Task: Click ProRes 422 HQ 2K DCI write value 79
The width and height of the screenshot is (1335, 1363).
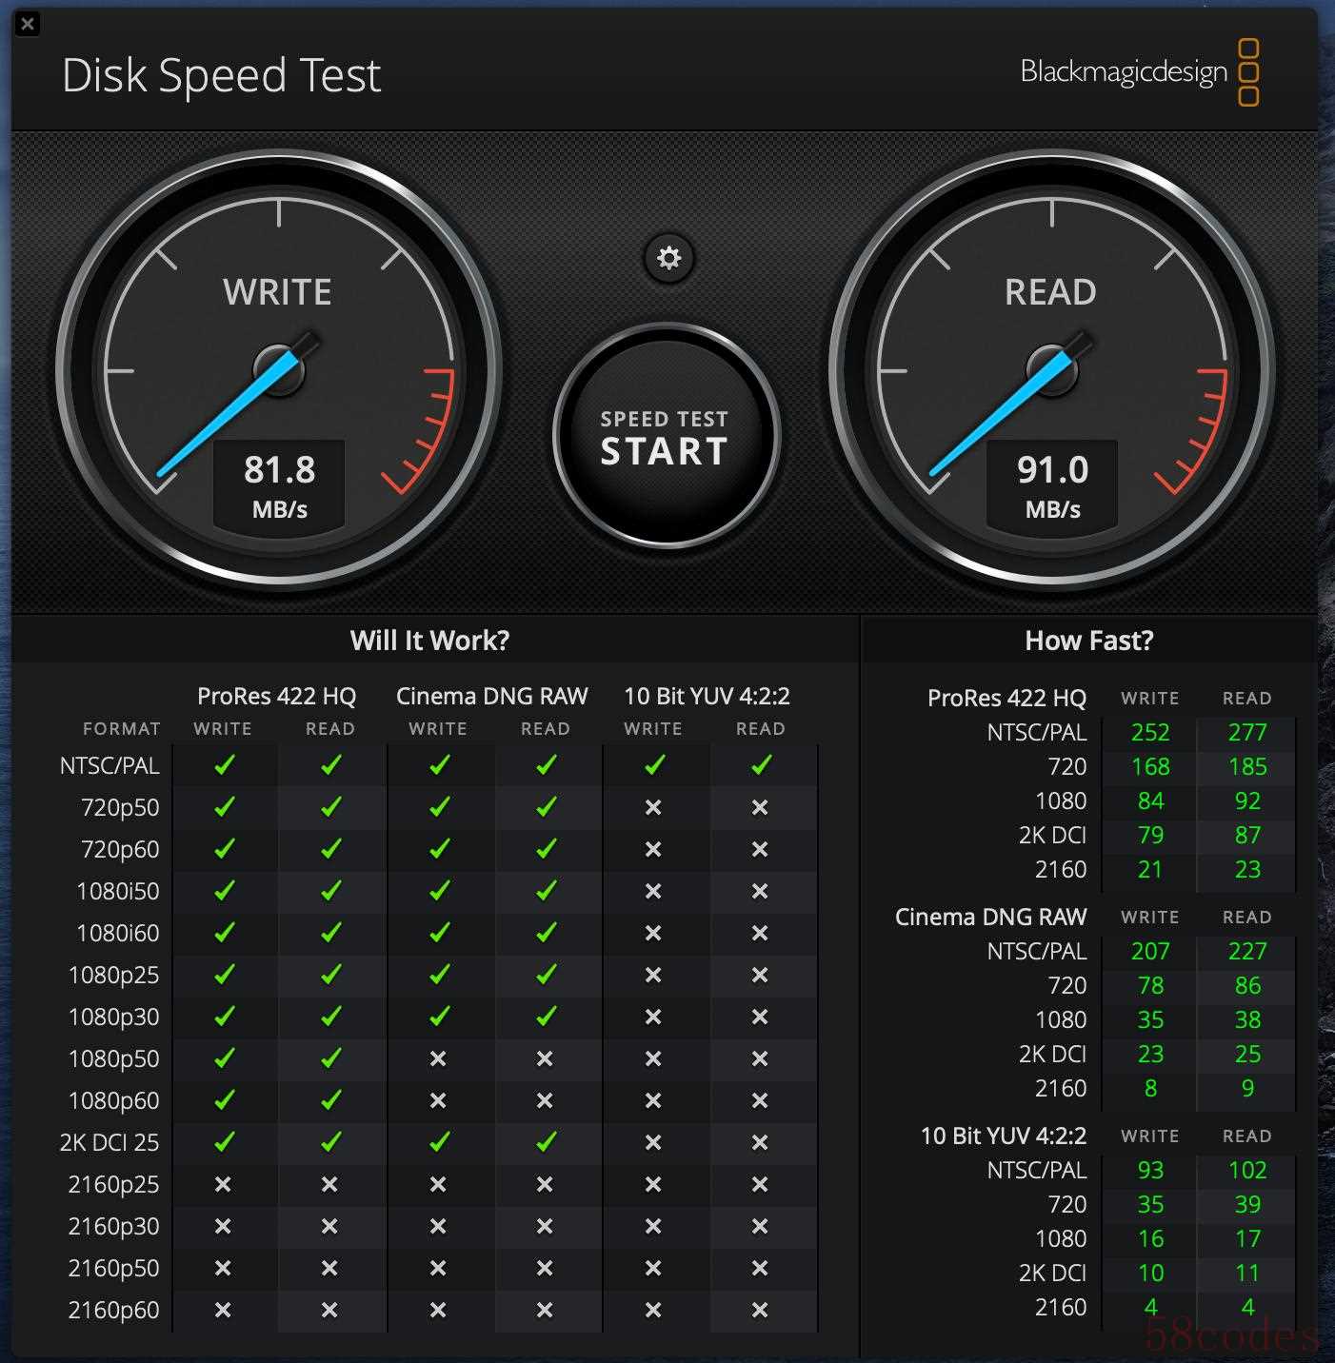Action: [x=1150, y=835]
